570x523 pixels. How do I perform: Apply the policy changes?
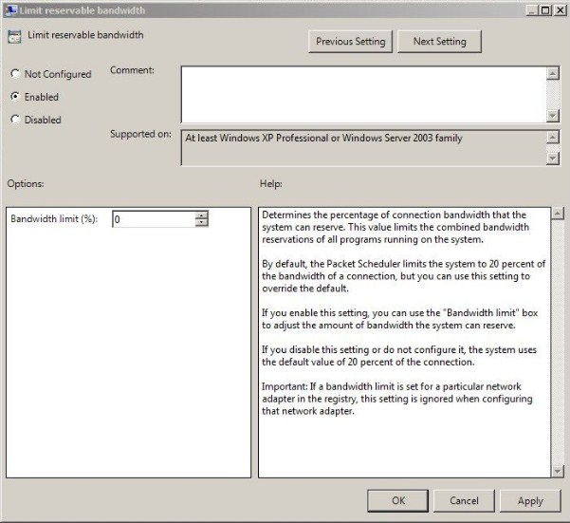point(530,500)
